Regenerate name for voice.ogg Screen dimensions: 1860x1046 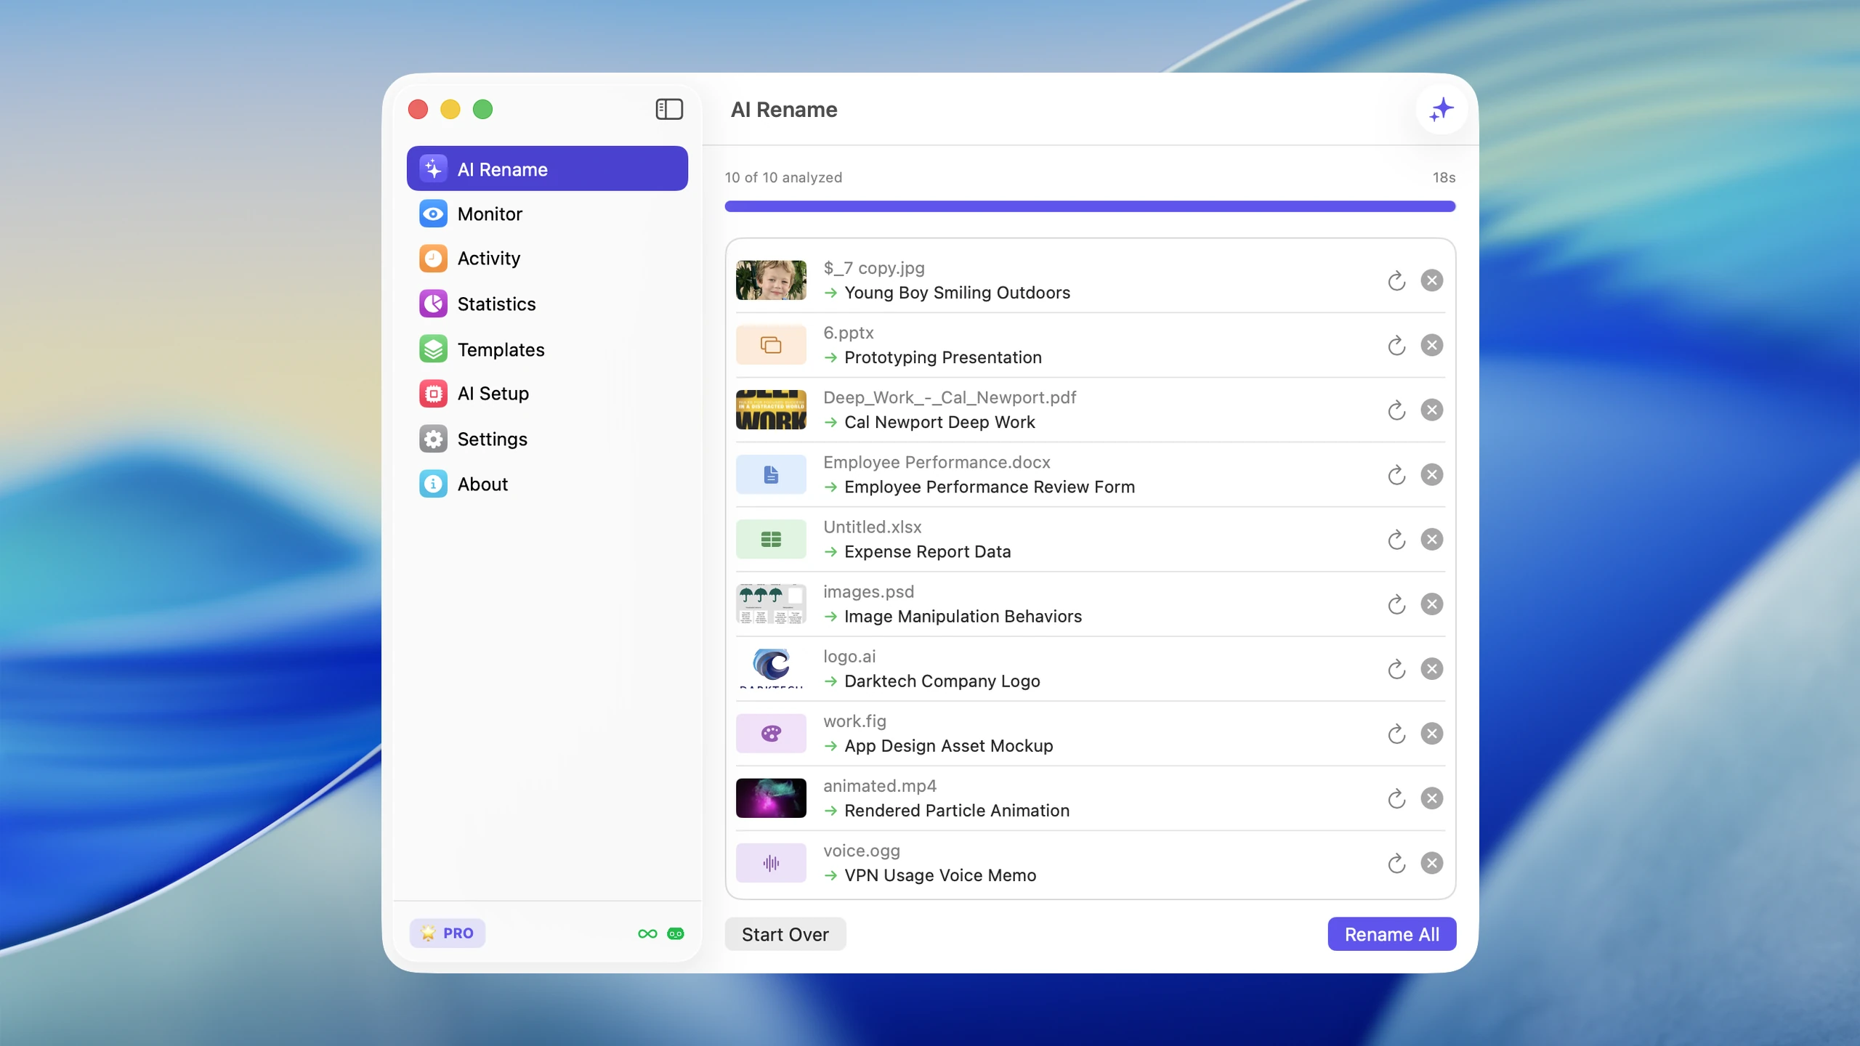pos(1396,863)
